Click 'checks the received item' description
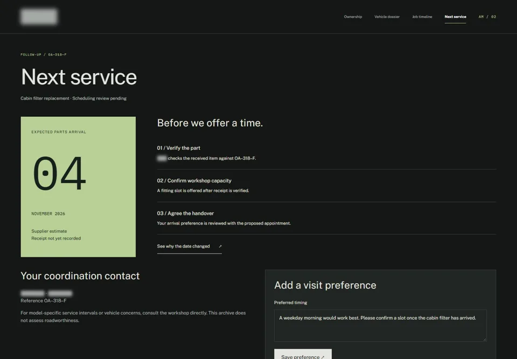Viewport: 517px width, 359px height. (x=212, y=158)
